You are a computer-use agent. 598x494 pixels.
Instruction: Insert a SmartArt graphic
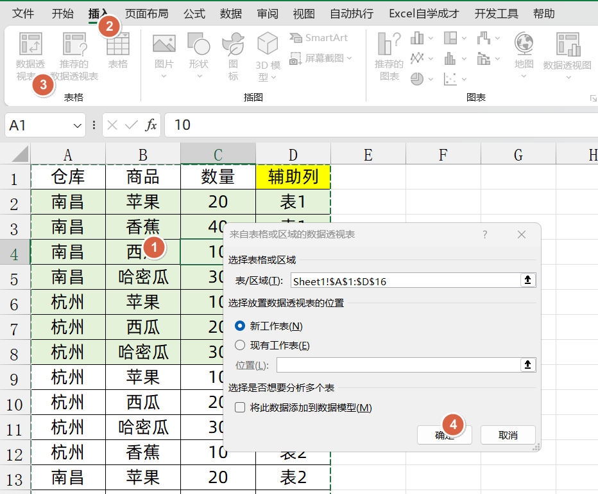click(318, 37)
